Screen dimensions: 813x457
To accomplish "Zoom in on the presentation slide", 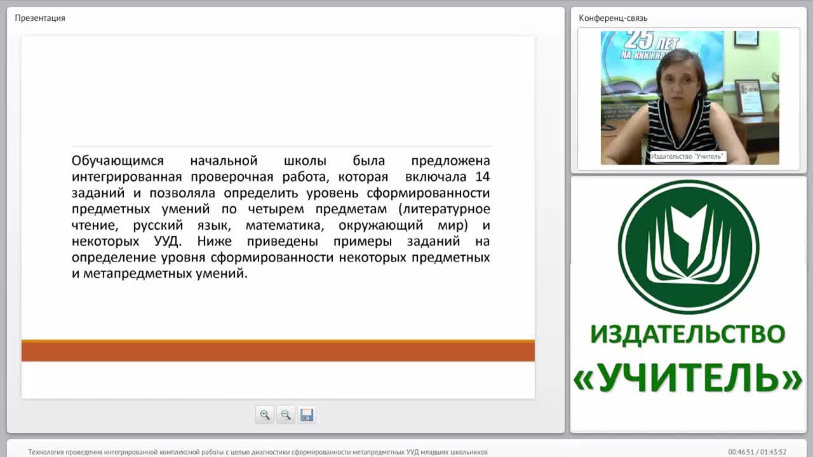I will point(265,414).
